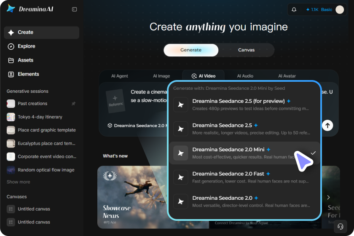Viewport: 354px width, 236px height.
Task: Open support headset icon
Action: (340, 226)
